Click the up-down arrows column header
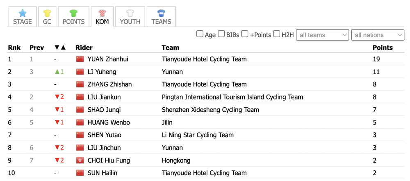The image size is (410, 181). (60, 48)
